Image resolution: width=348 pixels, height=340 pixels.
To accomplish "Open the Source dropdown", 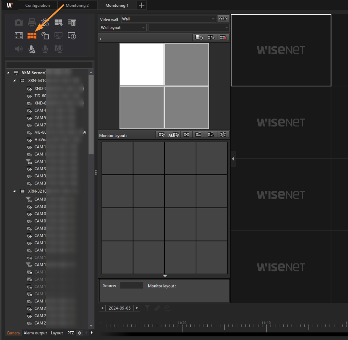I will click(131, 285).
